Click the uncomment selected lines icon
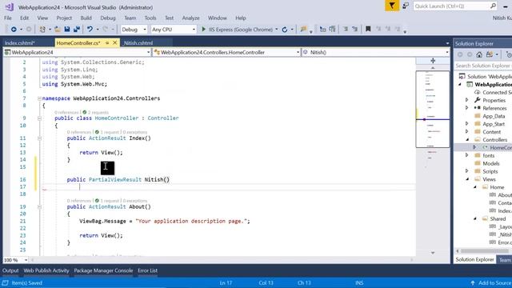The width and height of the screenshot is (512, 288). [355, 29]
